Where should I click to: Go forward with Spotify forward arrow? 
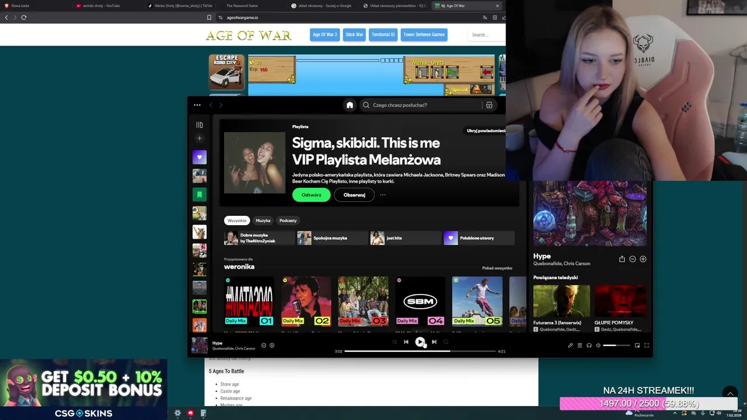[x=221, y=105]
